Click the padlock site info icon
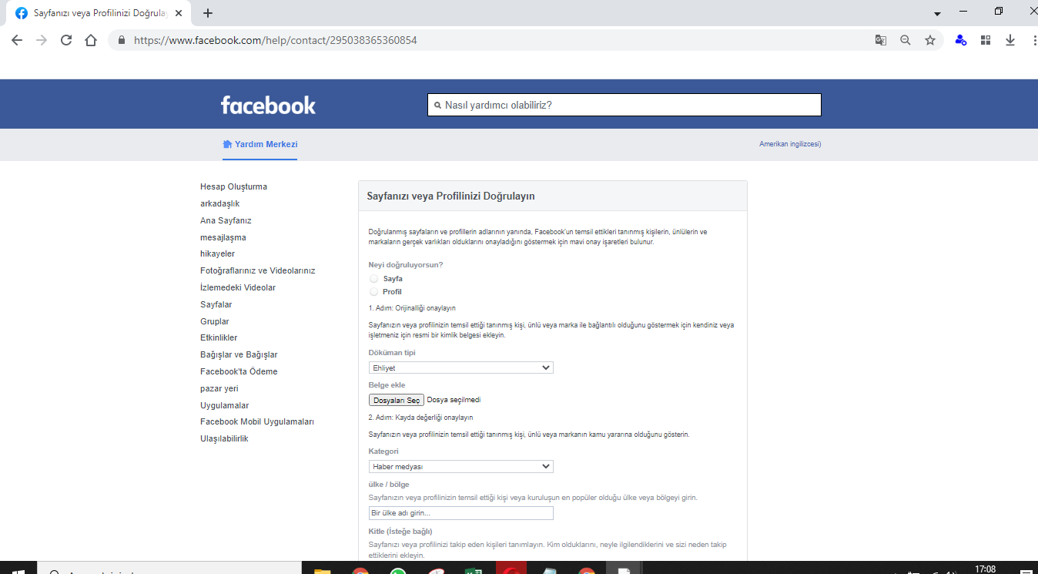This screenshot has height=574, width=1038. coord(122,40)
